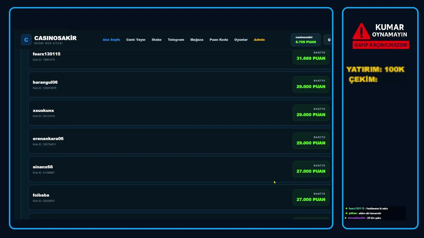Click foibaba's 27.000 PUAN balance
Screen dimensions: 424x238
tap(311, 200)
